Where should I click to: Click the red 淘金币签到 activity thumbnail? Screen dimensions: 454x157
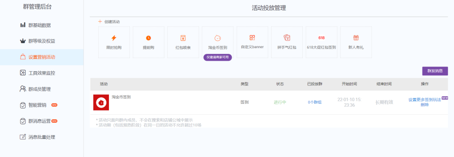pyautogui.click(x=101, y=102)
